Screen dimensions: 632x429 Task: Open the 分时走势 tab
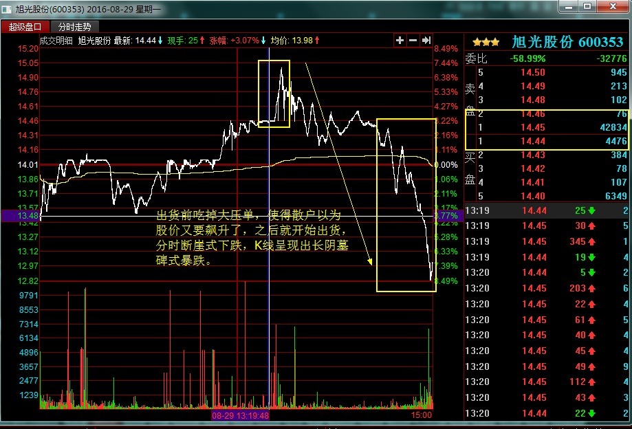74,27
